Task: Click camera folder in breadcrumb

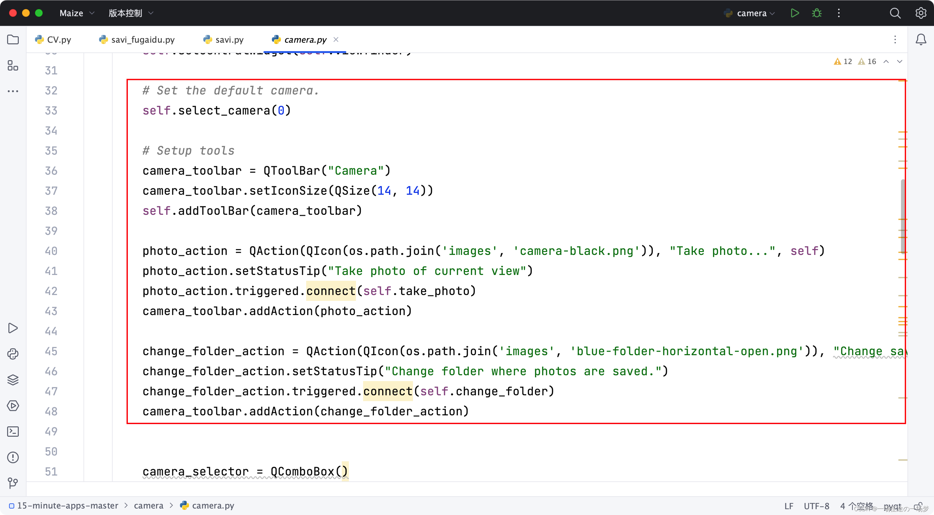Action: tap(149, 506)
